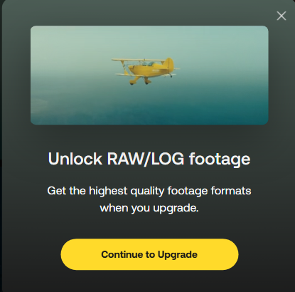This screenshot has width=295, height=292.
Task: Click the biplane's upper wing in the preview
Action: point(137,60)
